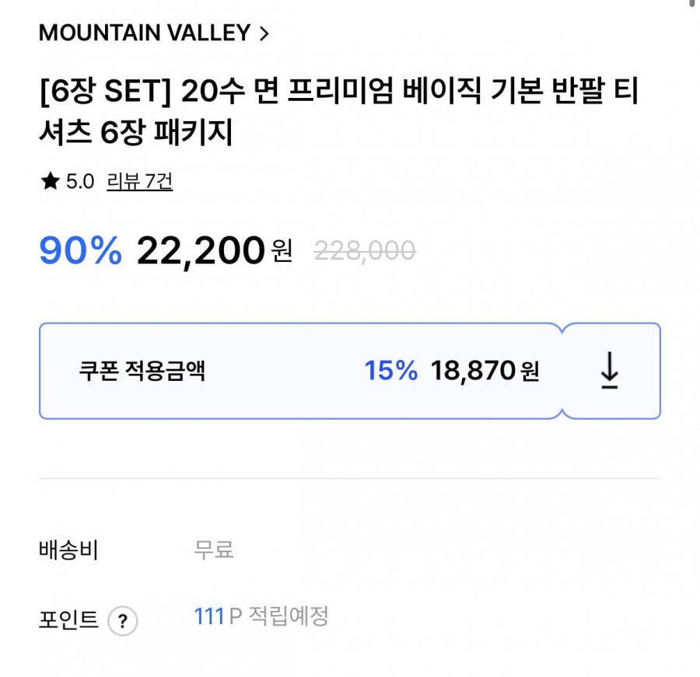Click the 적립예정 text
Screen dimensions: 700x677
[289, 617]
